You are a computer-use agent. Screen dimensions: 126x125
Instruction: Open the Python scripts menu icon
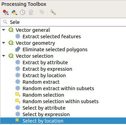(x=14, y=12)
